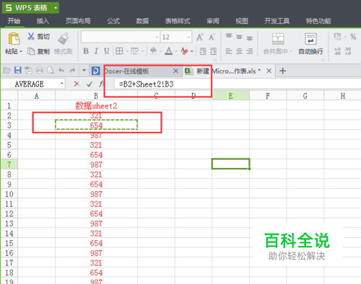Confirm formula with green checkmark
Viewport: 361px width, 284px height.
(x=90, y=84)
